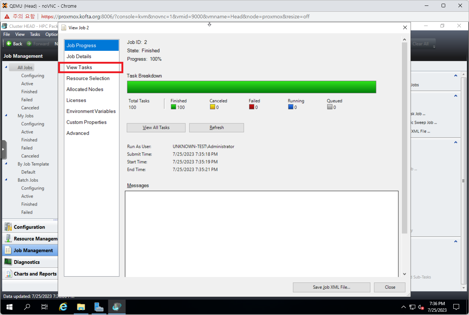This screenshot has height=315, width=469.
Task: Open Internet Explorer from the taskbar
Action: (63, 307)
